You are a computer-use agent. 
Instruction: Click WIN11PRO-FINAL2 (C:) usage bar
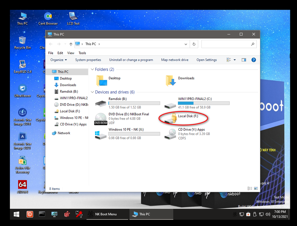click(204, 103)
